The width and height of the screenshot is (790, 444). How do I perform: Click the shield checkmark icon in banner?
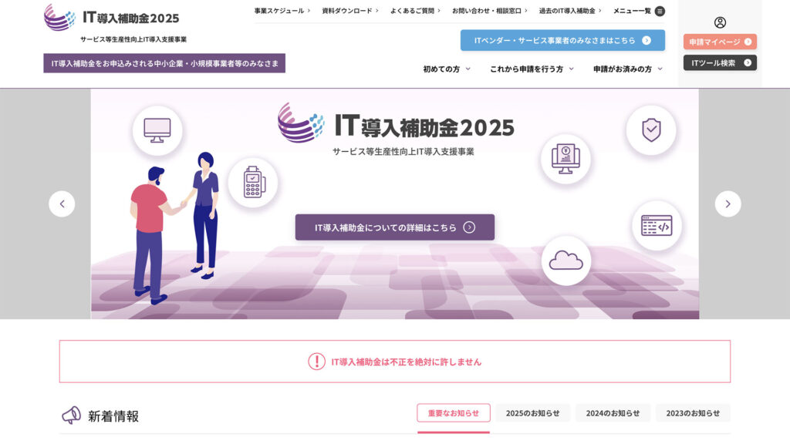tap(651, 129)
